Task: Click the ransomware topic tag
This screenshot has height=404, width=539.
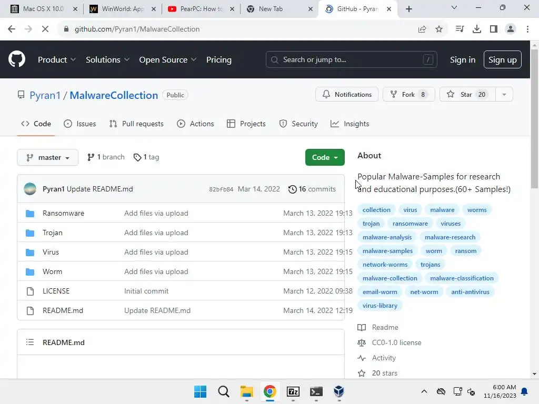Action: pos(410,223)
